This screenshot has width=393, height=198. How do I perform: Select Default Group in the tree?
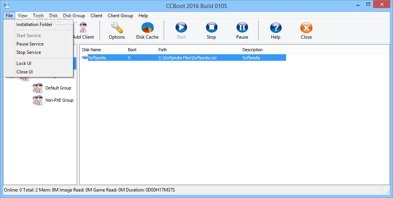point(58,88)
